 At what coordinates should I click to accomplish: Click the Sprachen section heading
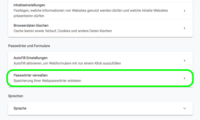(16, 96)
